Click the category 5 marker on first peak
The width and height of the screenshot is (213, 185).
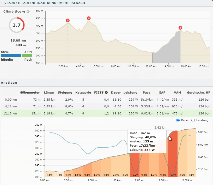[68, 20]
